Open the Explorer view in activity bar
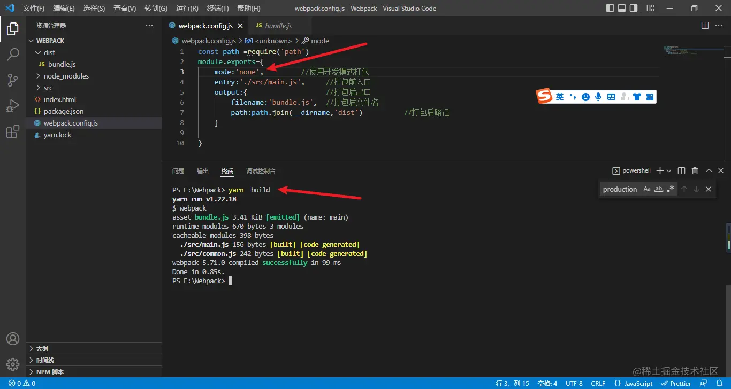Screen dimensions: 731x389 [13, 29]
